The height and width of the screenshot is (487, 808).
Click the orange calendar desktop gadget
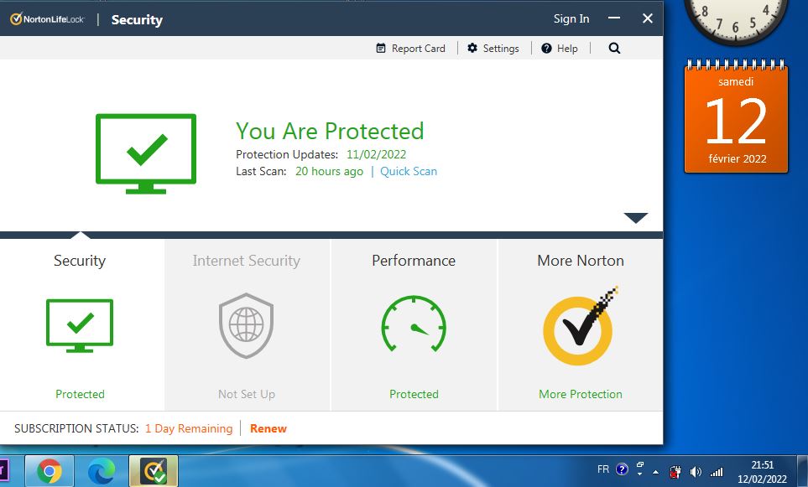736,117
